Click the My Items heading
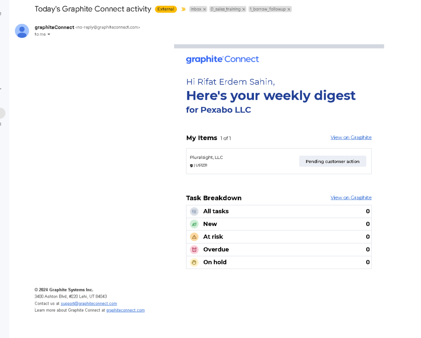This screenshot has width=421, height=338. coord(202,138)
